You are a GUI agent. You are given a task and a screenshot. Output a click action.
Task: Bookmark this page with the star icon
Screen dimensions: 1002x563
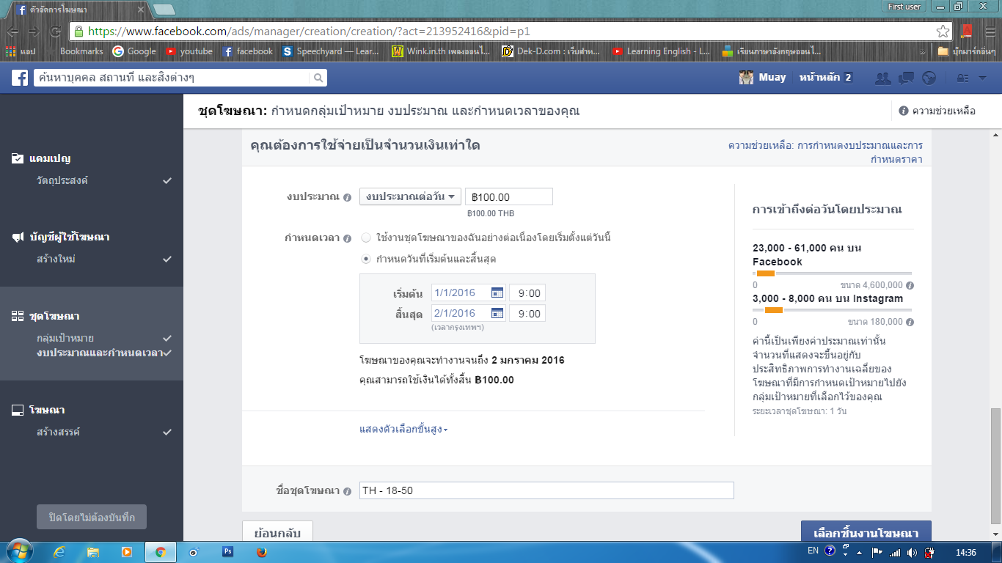click(x=943, y=32)
